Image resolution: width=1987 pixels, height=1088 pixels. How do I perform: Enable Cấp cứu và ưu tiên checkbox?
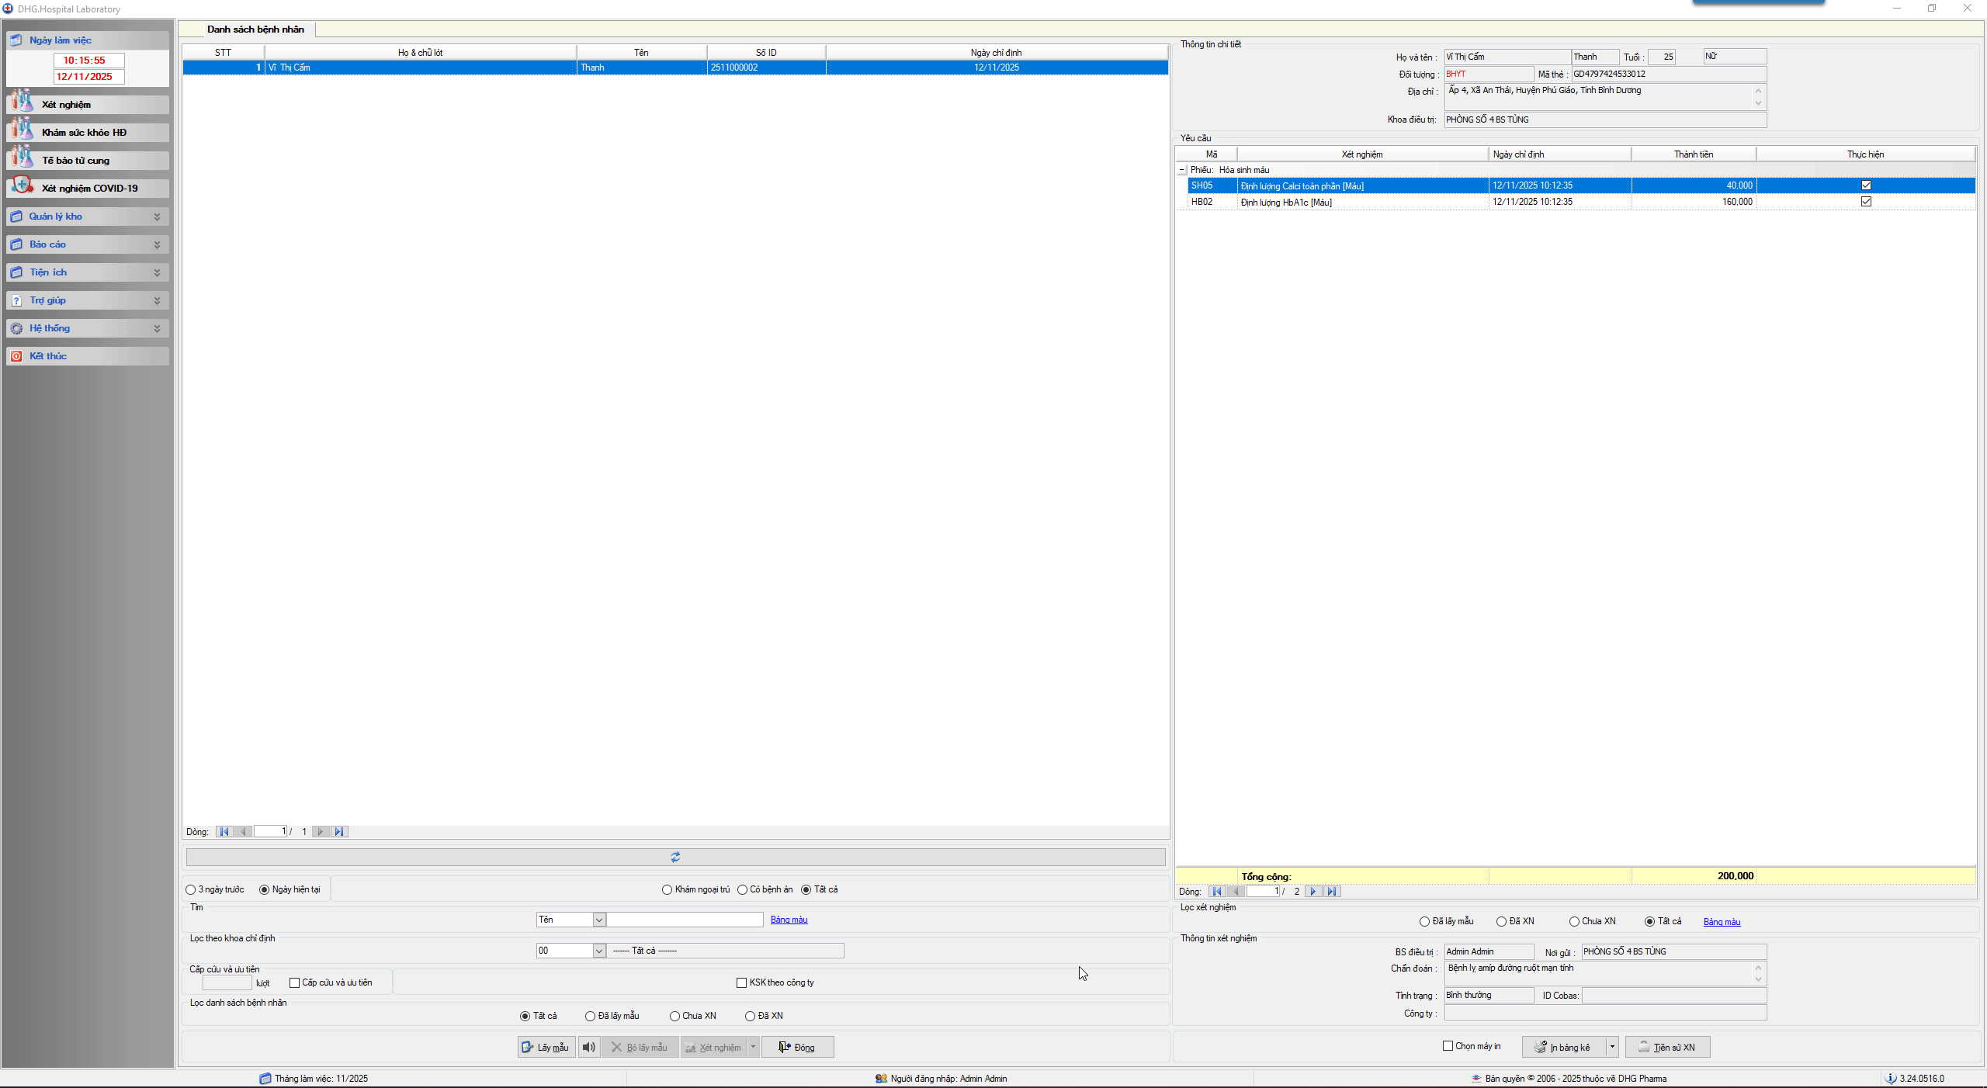(x=295, y=982)
